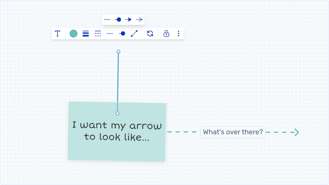Click the Text tool icon in toolbar

click(58, 34)
